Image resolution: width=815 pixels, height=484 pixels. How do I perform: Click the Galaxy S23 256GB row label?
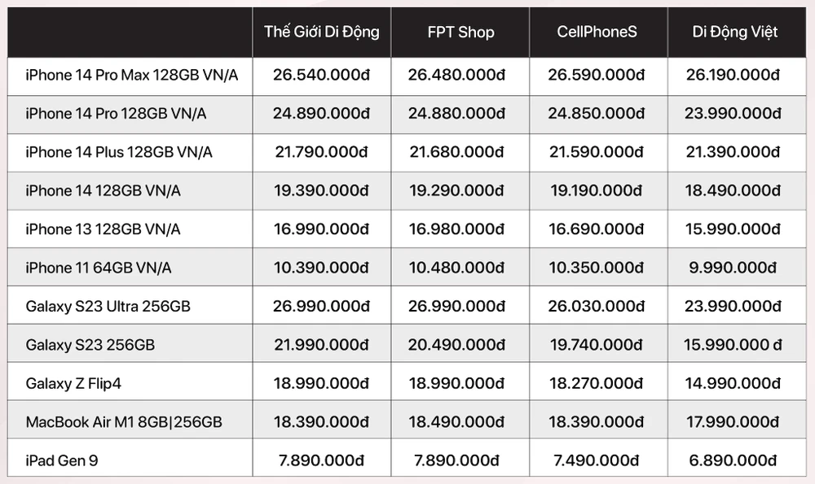pyautogui.click(x=90, y=345)
